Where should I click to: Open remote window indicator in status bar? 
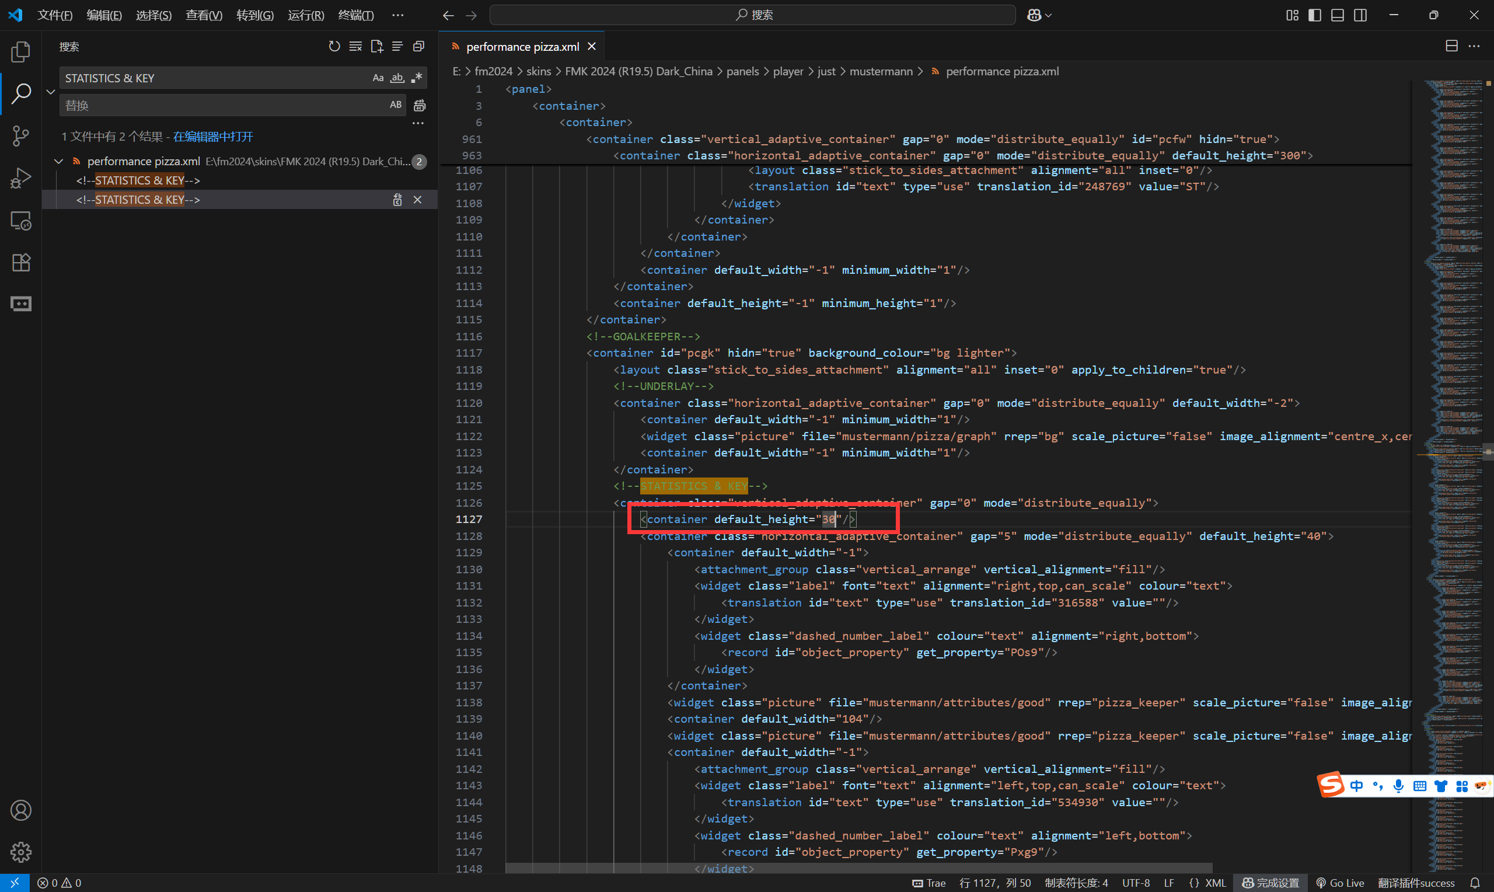[x=15, y=883]
